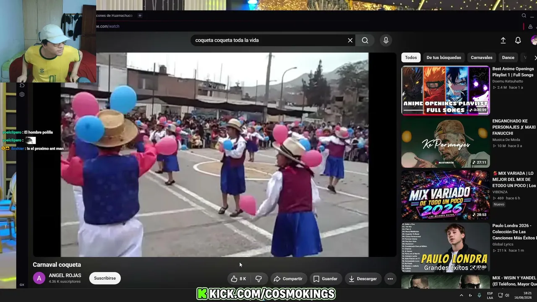
Task: Share the video with Compartir
Action: 288,279
